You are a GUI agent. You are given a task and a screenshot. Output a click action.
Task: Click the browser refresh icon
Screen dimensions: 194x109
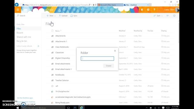click(x=95, y=5)
